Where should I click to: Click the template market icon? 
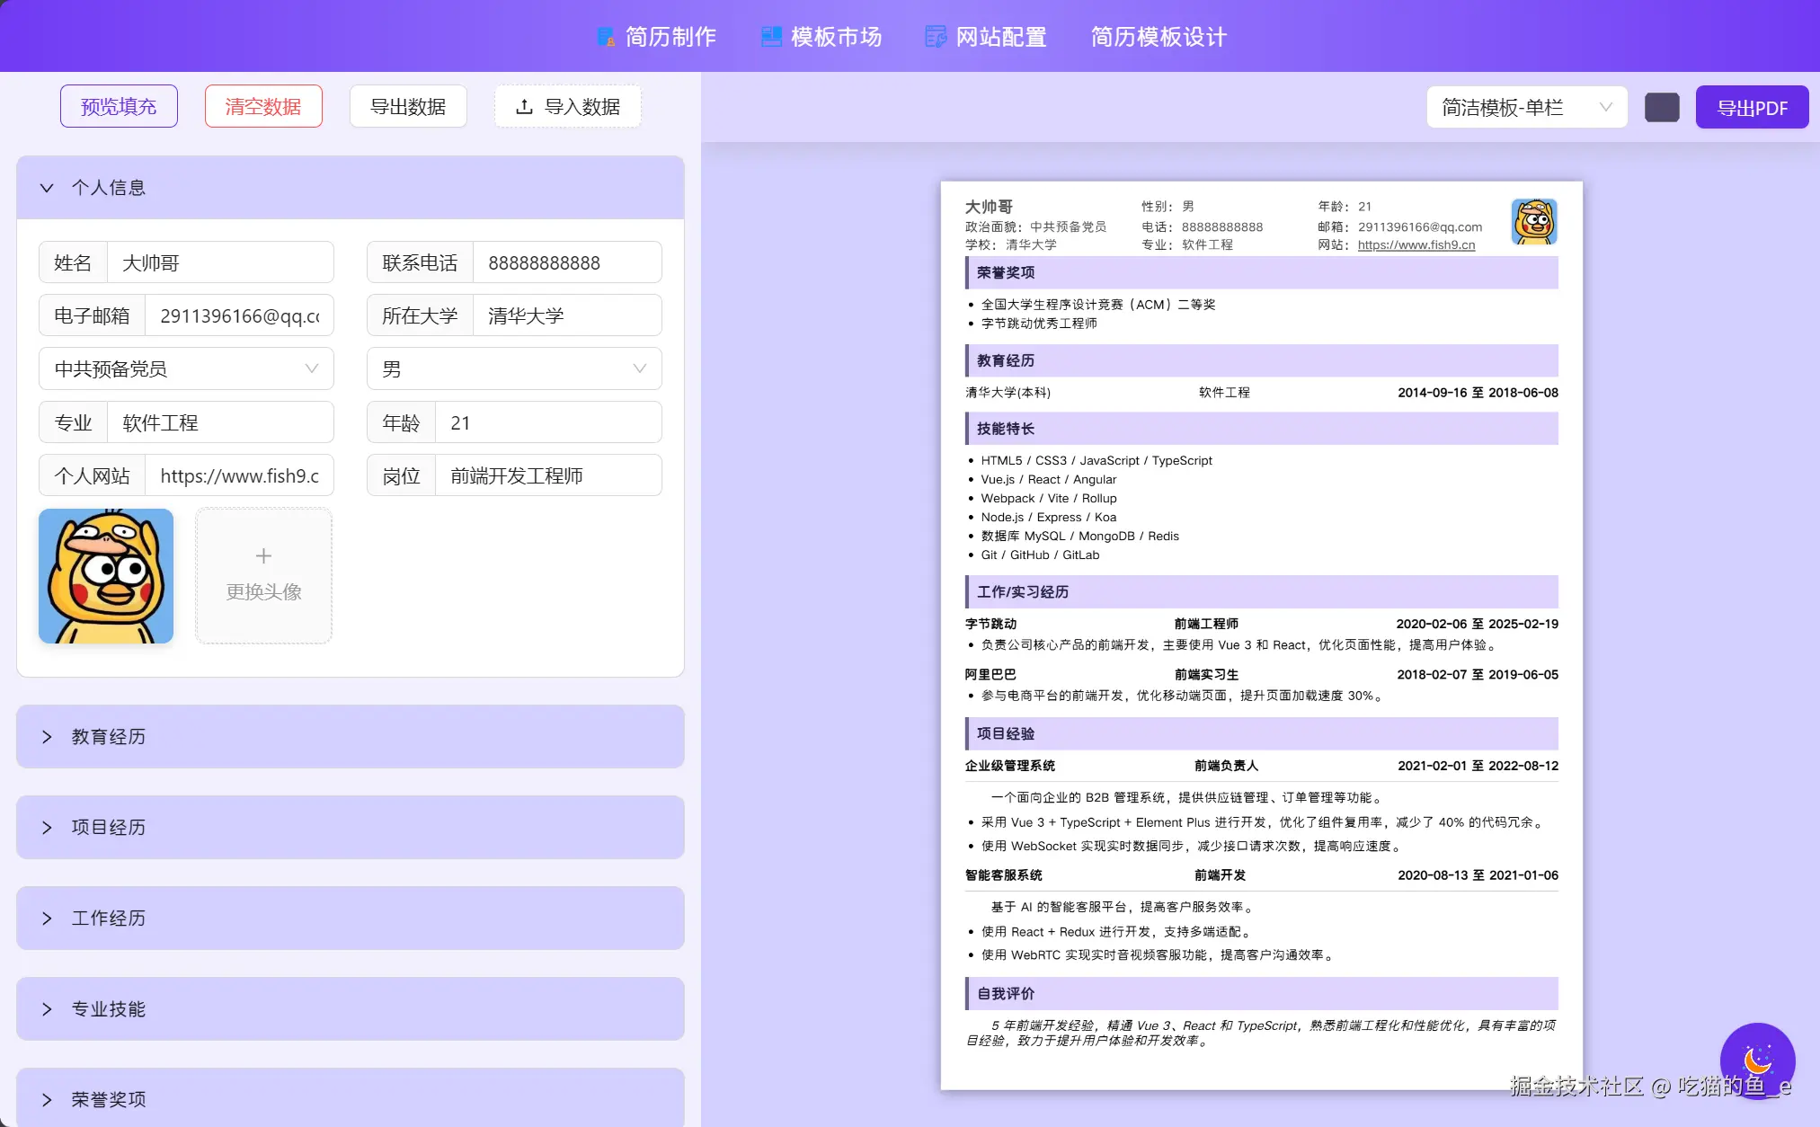point(771,37)
